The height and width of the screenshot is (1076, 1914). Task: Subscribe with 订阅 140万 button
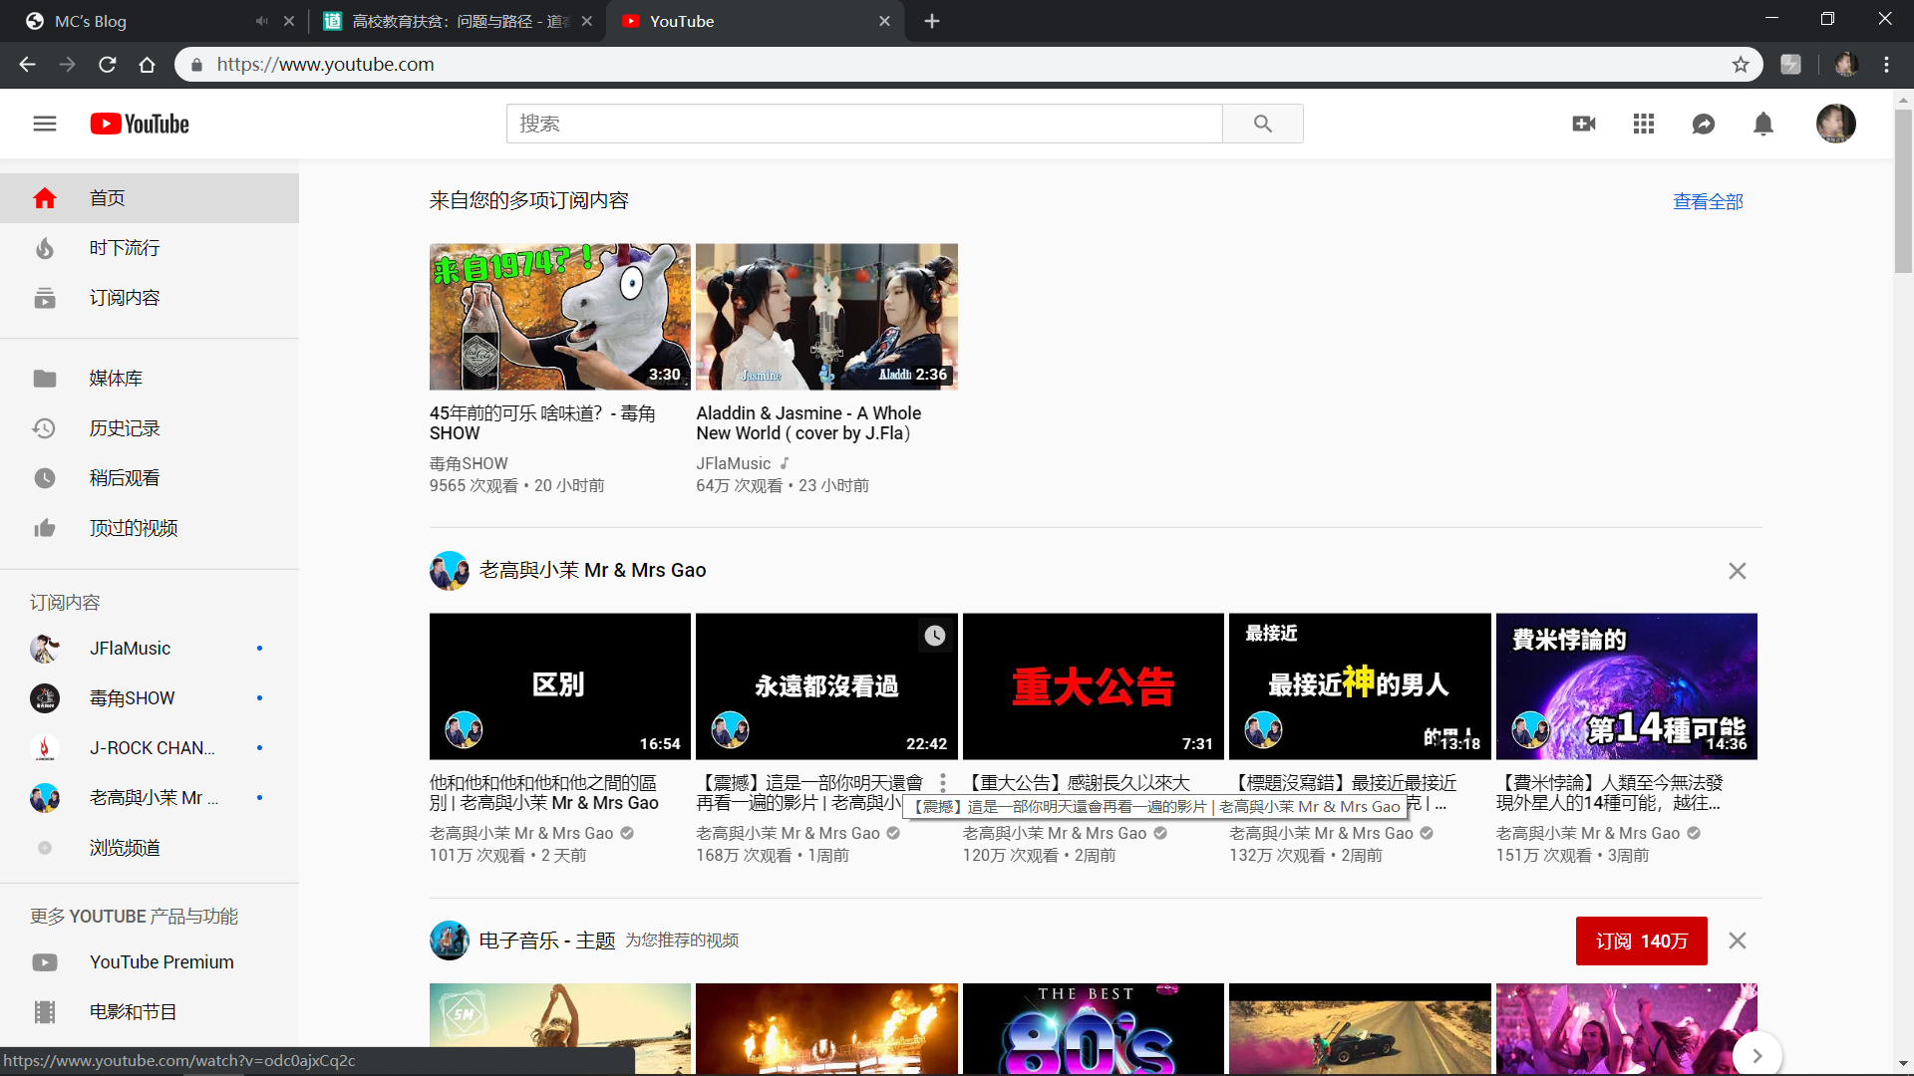coord(1641,941)
